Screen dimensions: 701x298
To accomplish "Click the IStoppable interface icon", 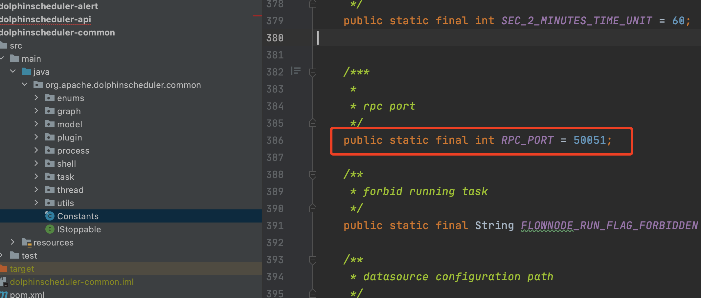I will (50, 229).
